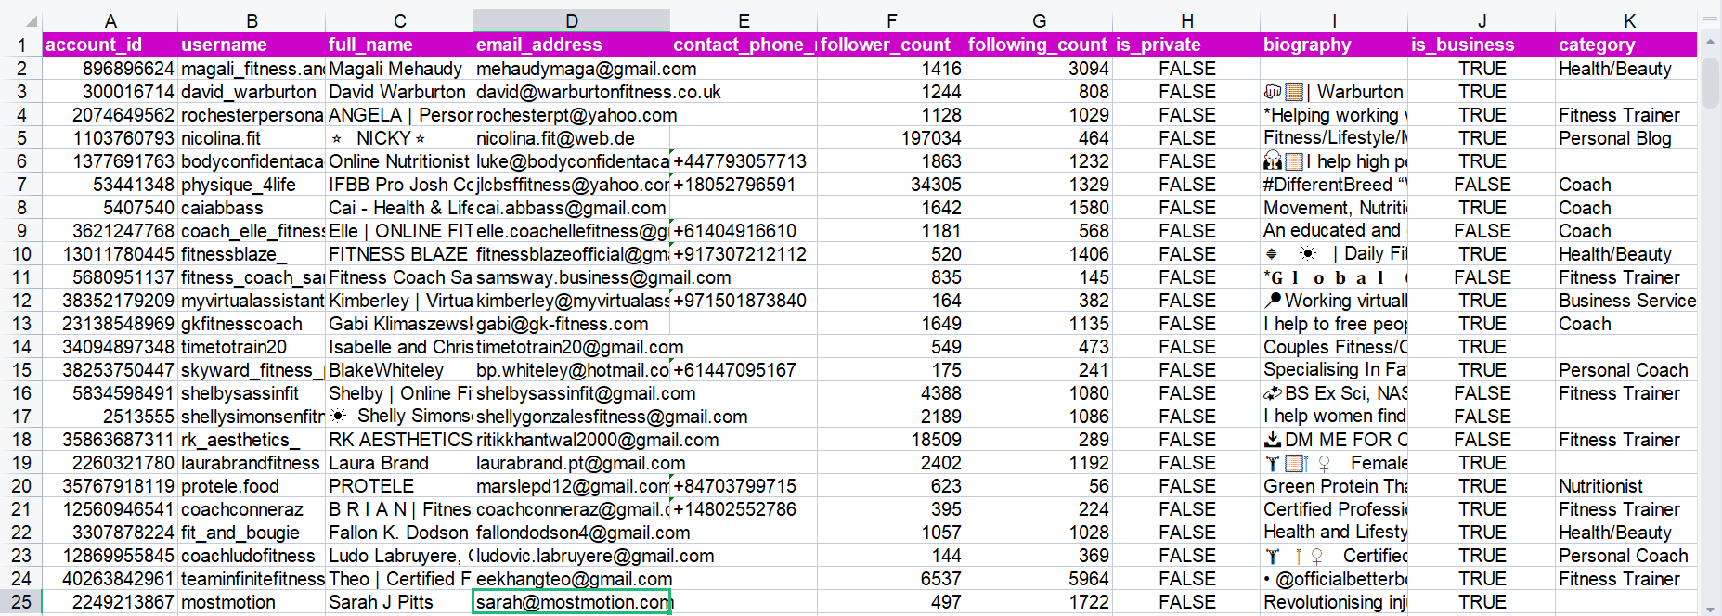Click the biography header cell
1722x616 pixels.
tap(1334, 45)
